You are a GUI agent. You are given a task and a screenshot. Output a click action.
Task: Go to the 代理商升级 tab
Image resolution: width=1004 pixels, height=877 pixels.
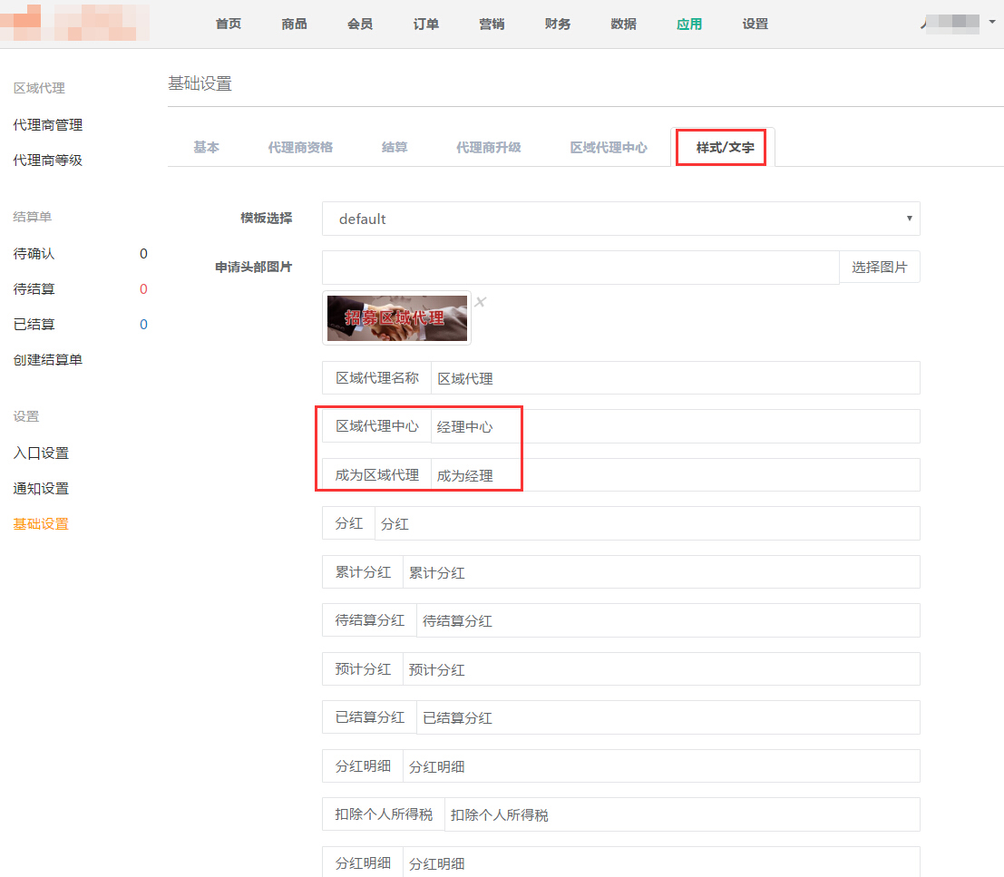click(x=488, y=147)
